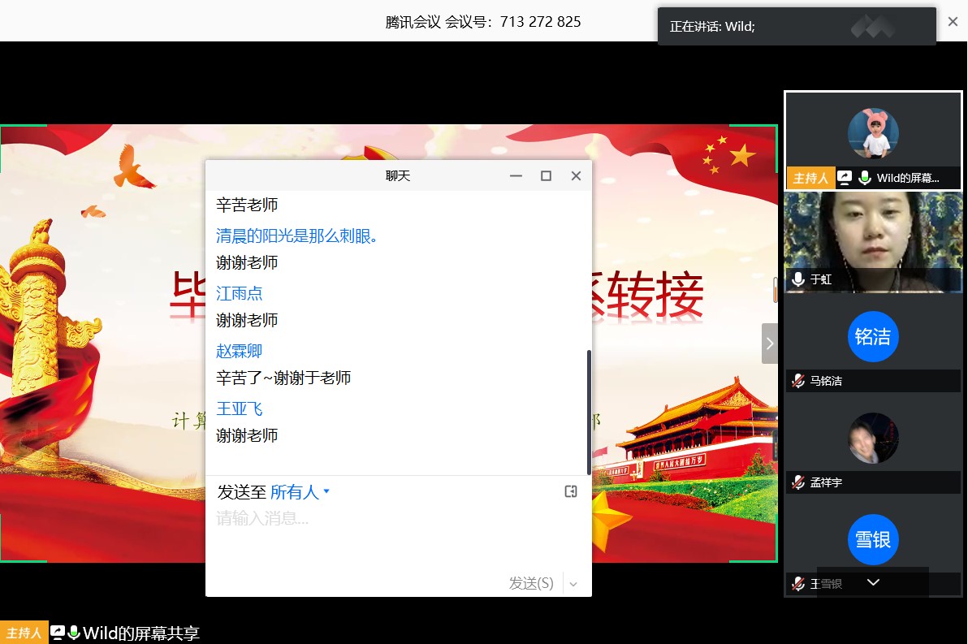The height and width of the screenshot is (644, 968).
Task: Click 于虹's microphone icon
Action: (x=798, y=279)
